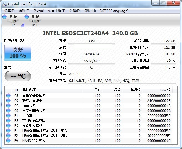Click the 支援的功能 features field

(122, 81)
